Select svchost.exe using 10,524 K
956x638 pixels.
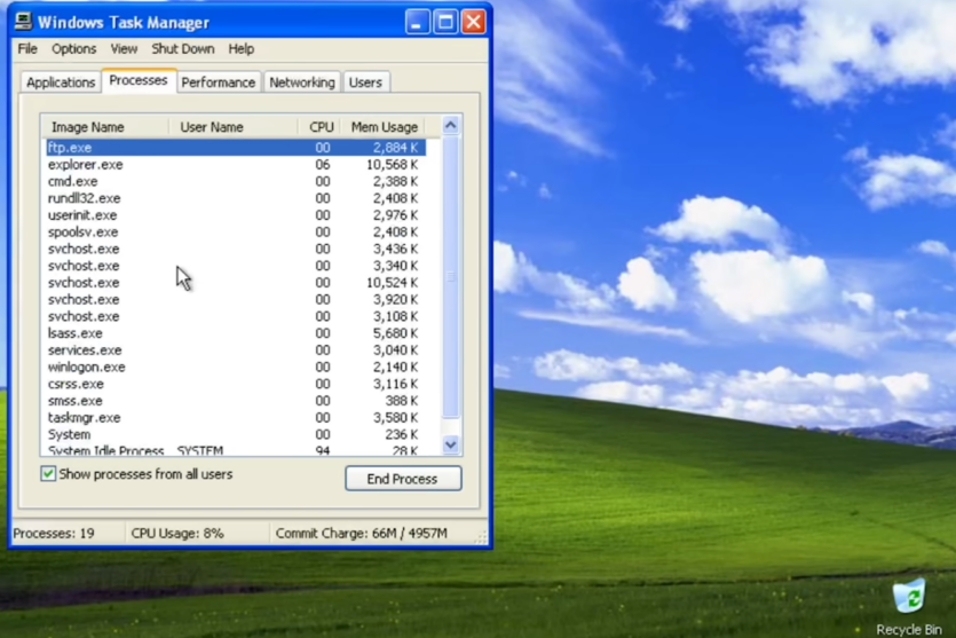tap(236, 282)
